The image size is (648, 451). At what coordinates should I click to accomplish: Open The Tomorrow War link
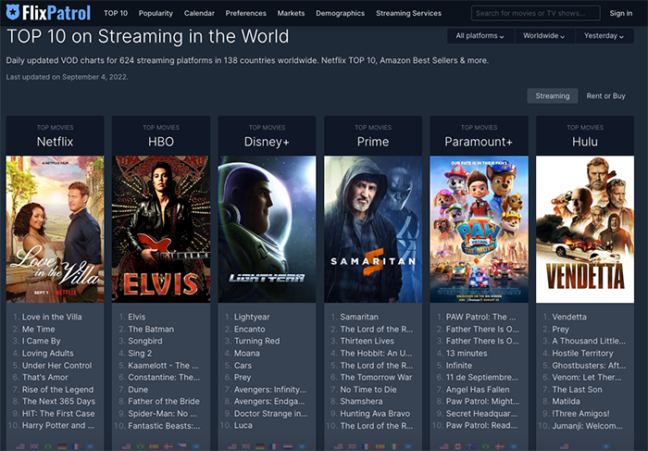376,378
